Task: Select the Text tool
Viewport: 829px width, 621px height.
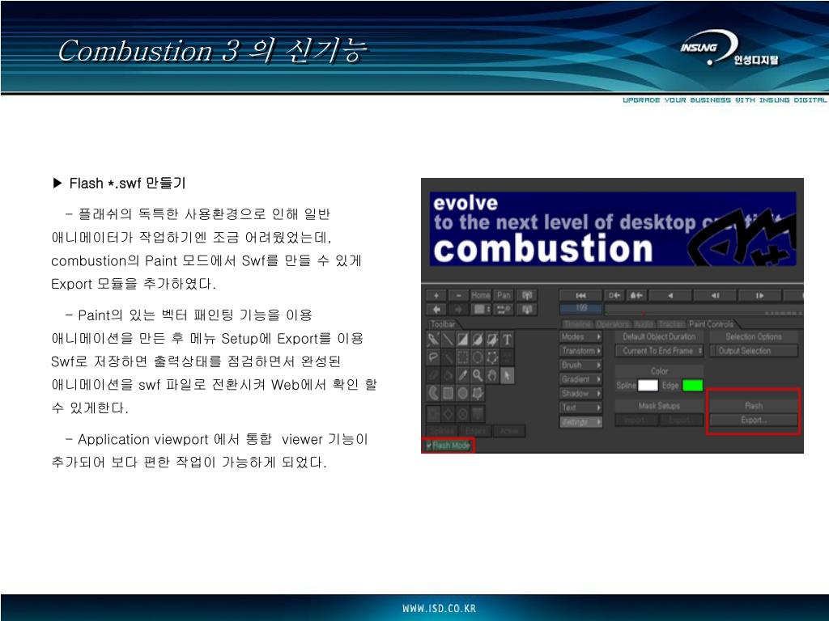Action: (507, 340)
